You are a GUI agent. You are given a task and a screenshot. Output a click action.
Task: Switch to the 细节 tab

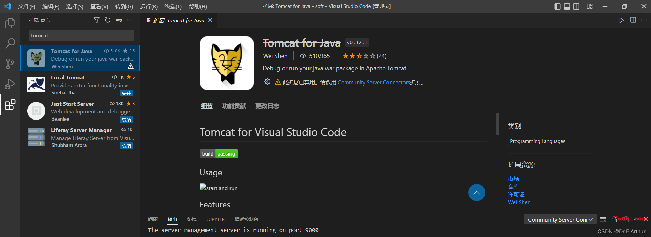point(207,106)
